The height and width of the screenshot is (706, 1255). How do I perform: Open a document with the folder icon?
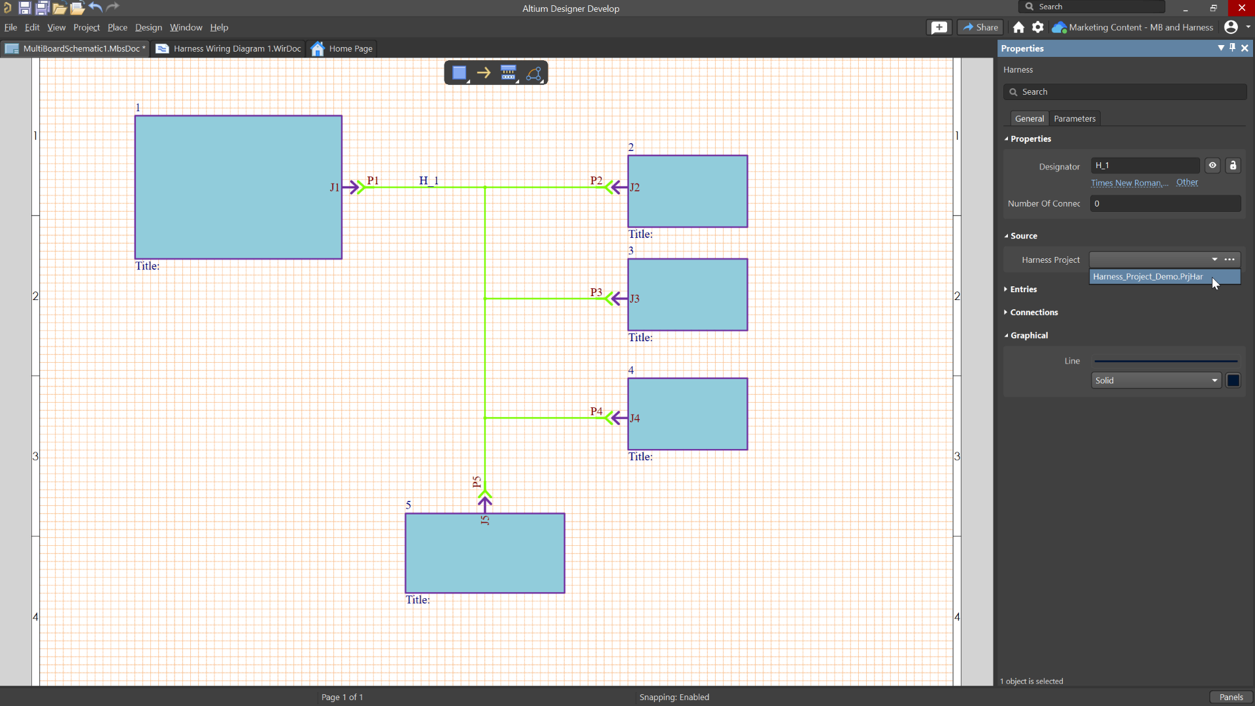tap(59, 8)
